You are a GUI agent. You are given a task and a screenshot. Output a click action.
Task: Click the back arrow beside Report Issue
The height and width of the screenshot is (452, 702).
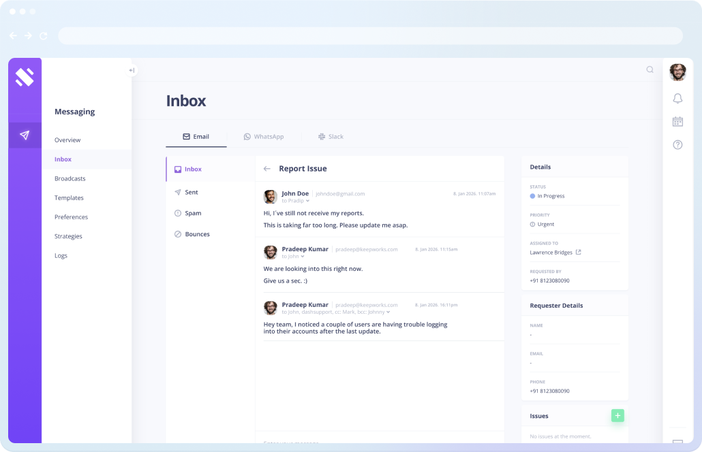coord(266,169)
